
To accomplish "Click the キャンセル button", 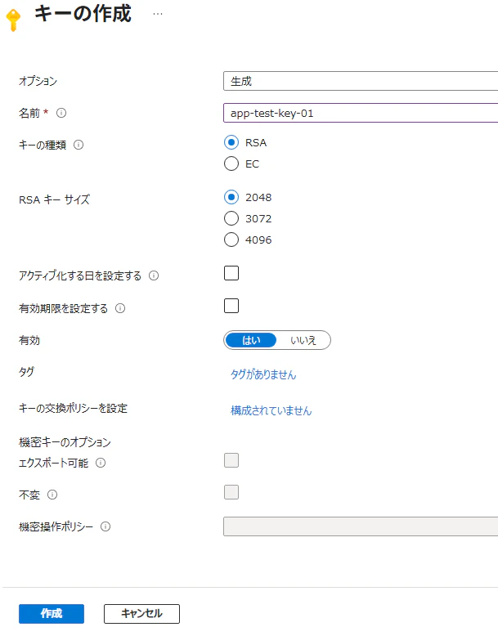I will [141, 614].
